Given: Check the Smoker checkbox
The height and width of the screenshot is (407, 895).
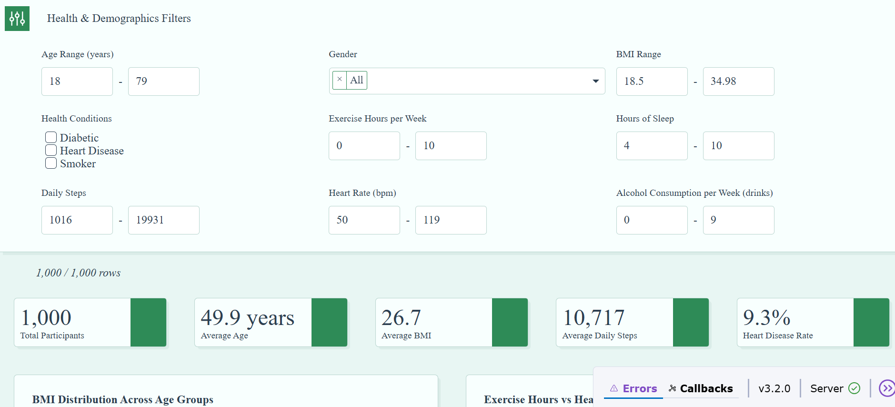Looking at the screenshot, I should pyautogui.click(x=51, y=163).
